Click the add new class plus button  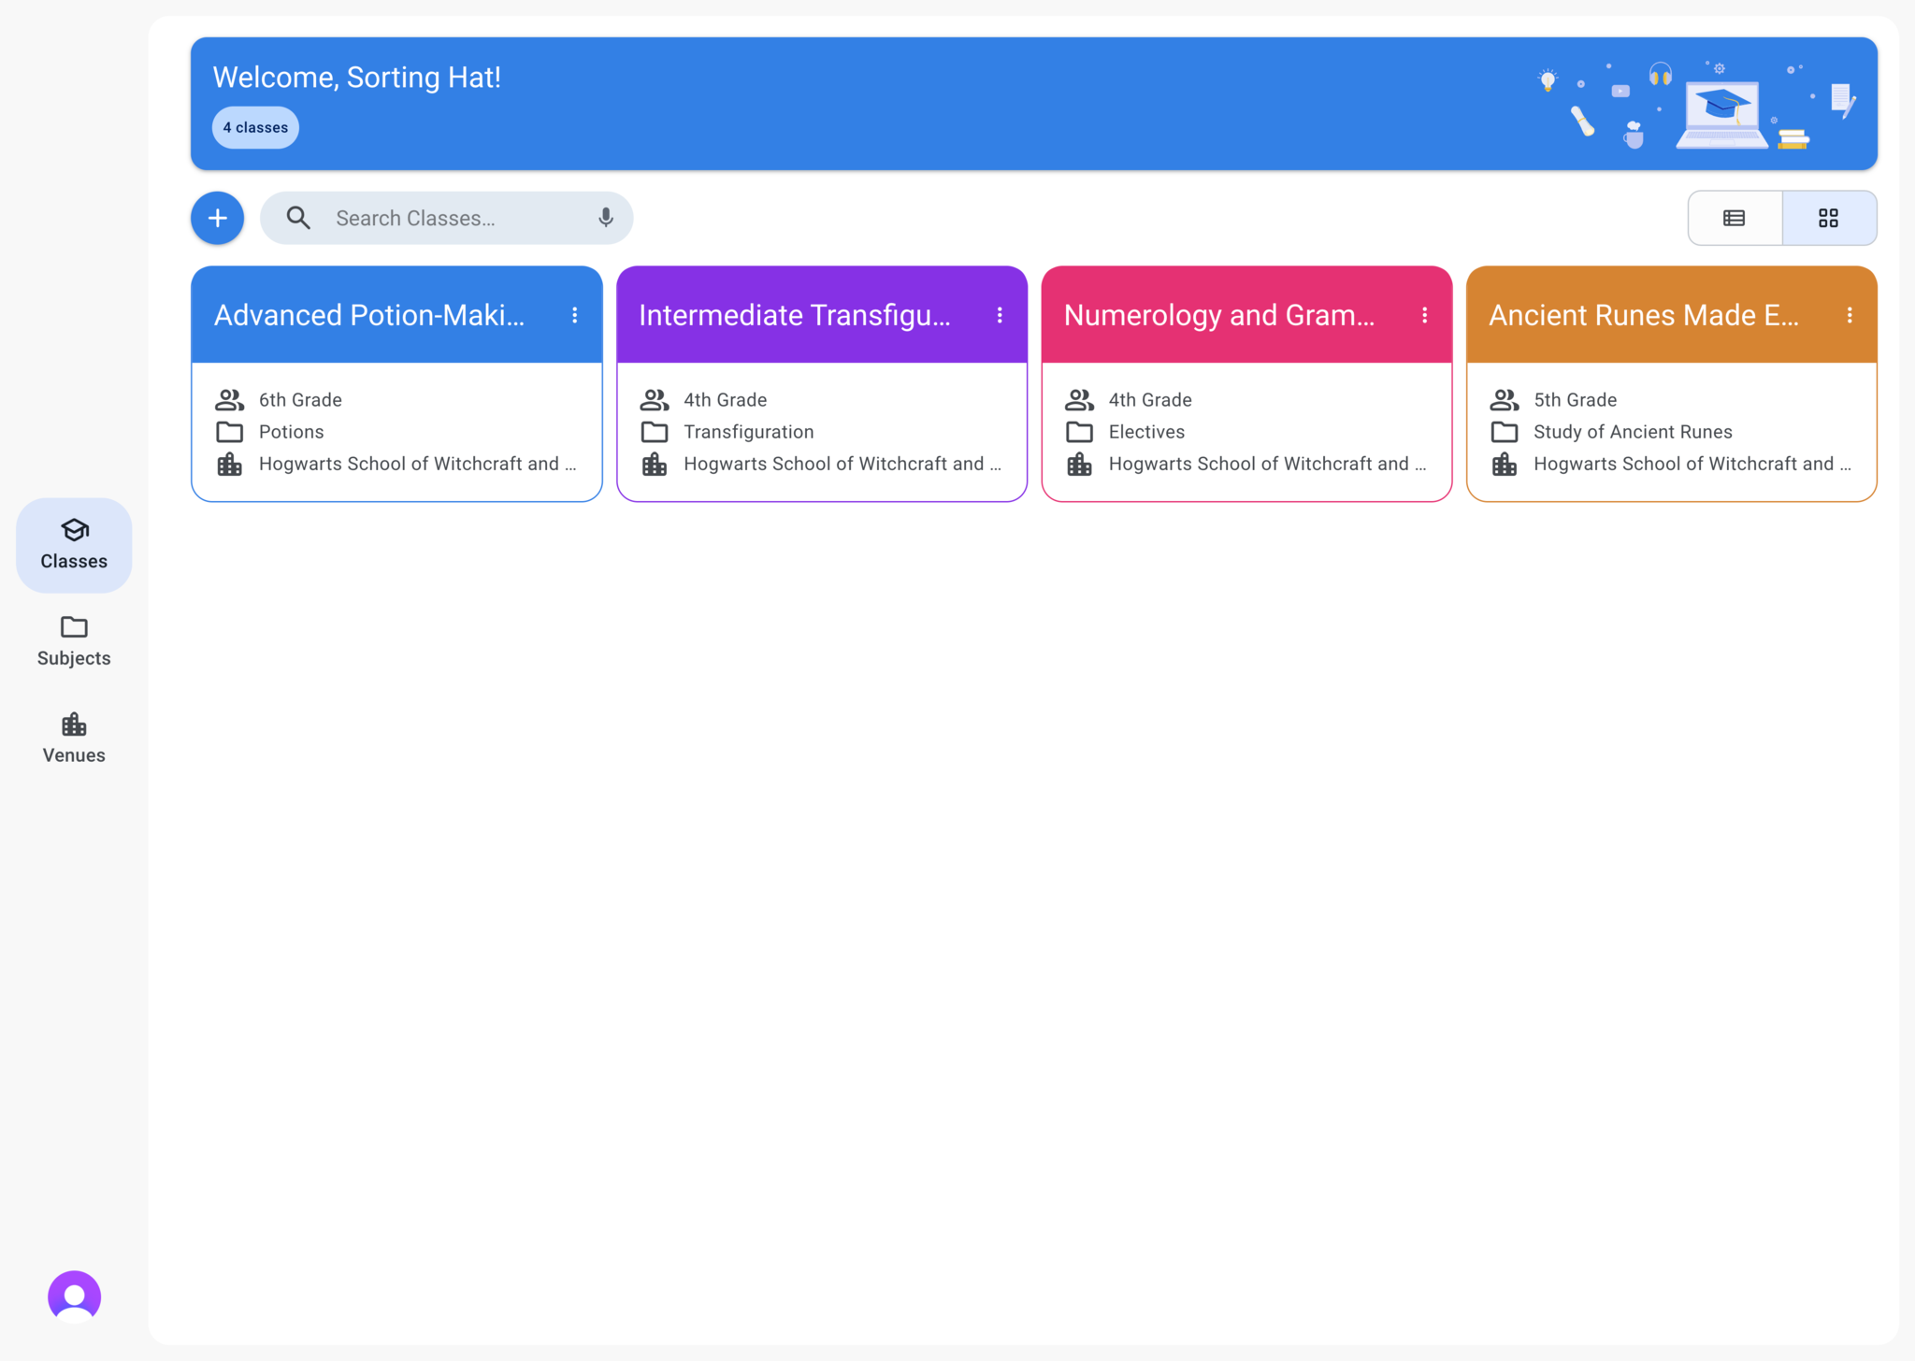click(x=217, y=218)
